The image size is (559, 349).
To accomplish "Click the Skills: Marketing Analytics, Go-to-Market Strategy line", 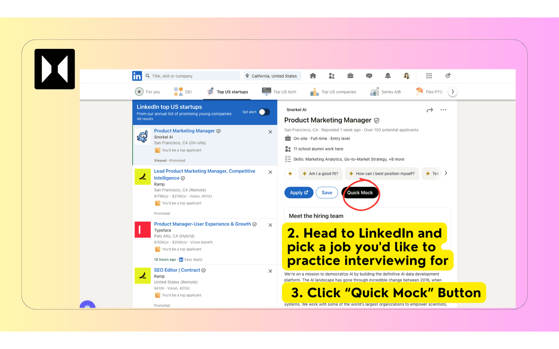I will (x=349, y=159).
